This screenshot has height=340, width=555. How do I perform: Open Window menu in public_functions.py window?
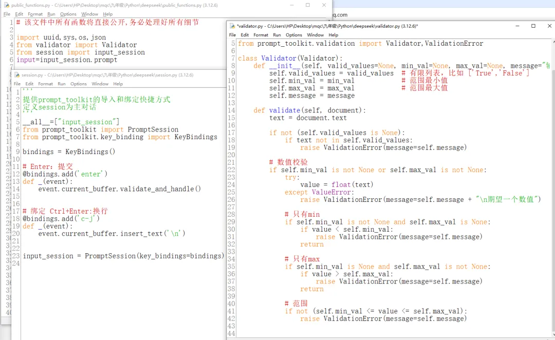click(x=89, y=14)
